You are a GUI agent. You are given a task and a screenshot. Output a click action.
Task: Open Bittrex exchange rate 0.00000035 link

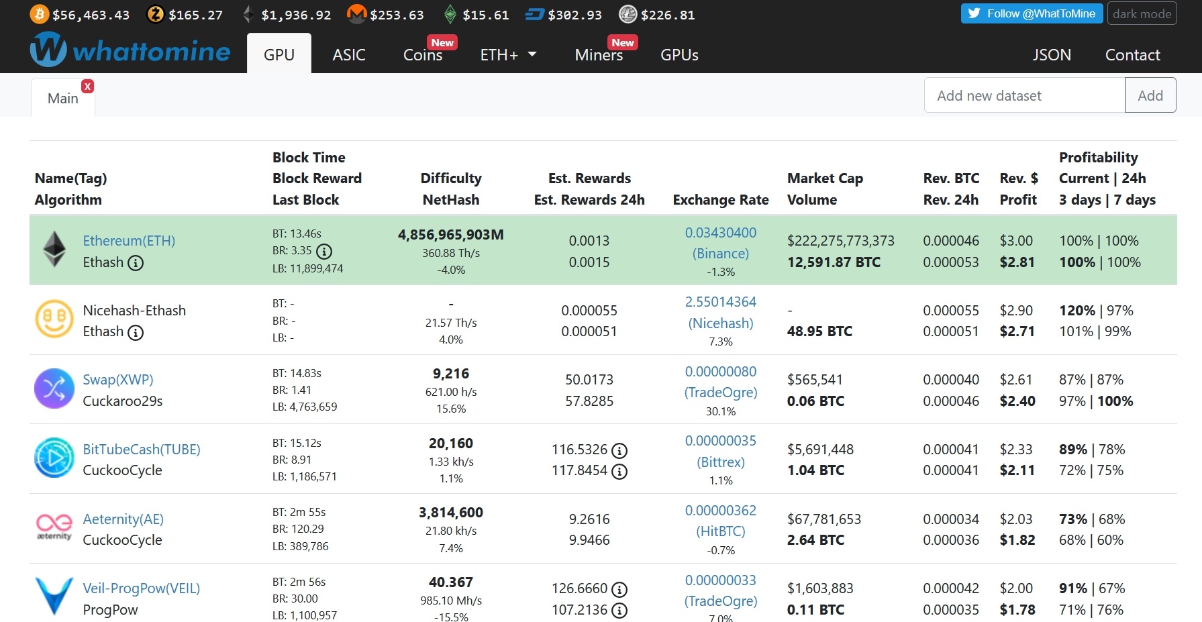pos(721,452)
